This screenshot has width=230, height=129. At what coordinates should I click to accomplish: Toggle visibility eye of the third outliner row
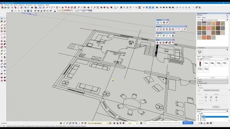tap(198, 119)
